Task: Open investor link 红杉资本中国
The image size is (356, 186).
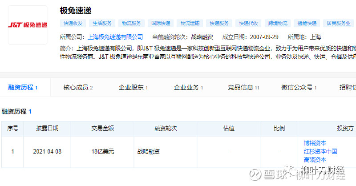Action: click(x=320, y=151)
